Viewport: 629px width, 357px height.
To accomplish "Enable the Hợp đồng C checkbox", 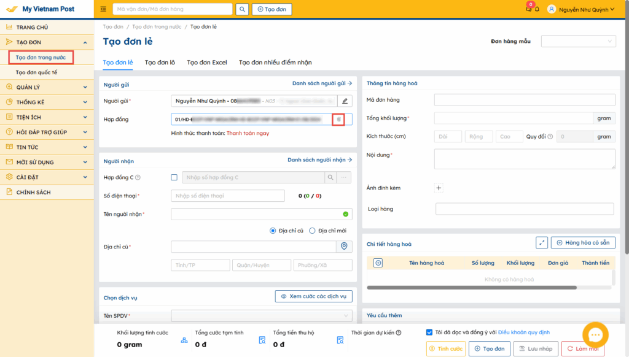I will pos(174,177).
